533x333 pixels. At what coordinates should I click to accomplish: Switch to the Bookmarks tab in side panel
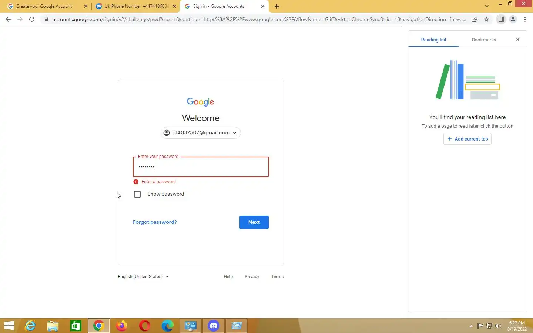pyautogui.click(x=484, y=40)
